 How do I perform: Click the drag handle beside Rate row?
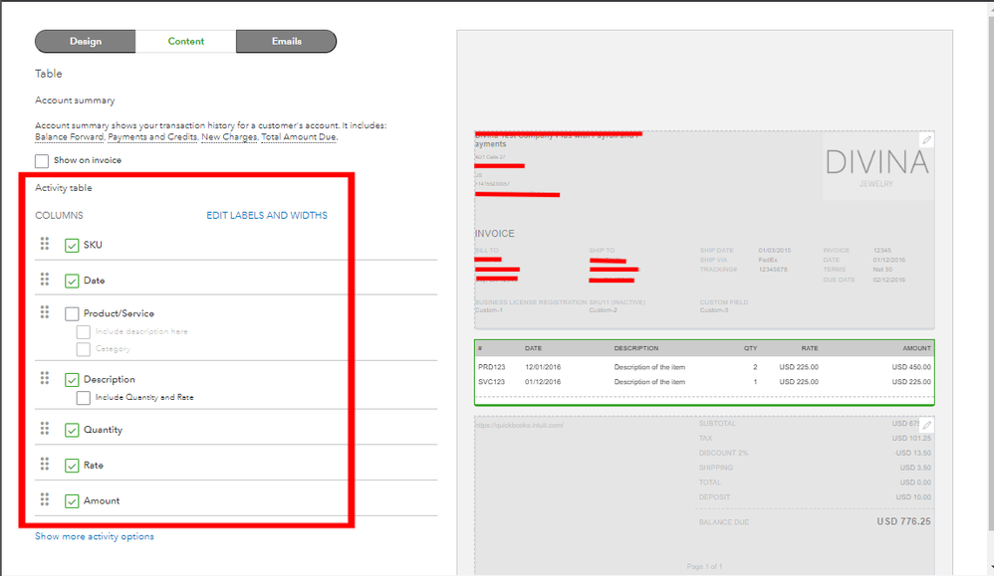pyautogui.click(x=45, y=465)
